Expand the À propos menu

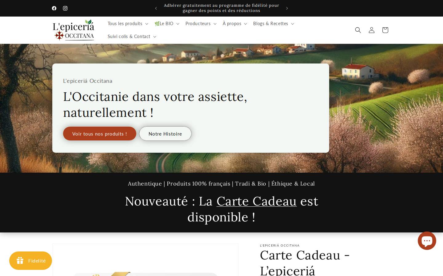235,24
